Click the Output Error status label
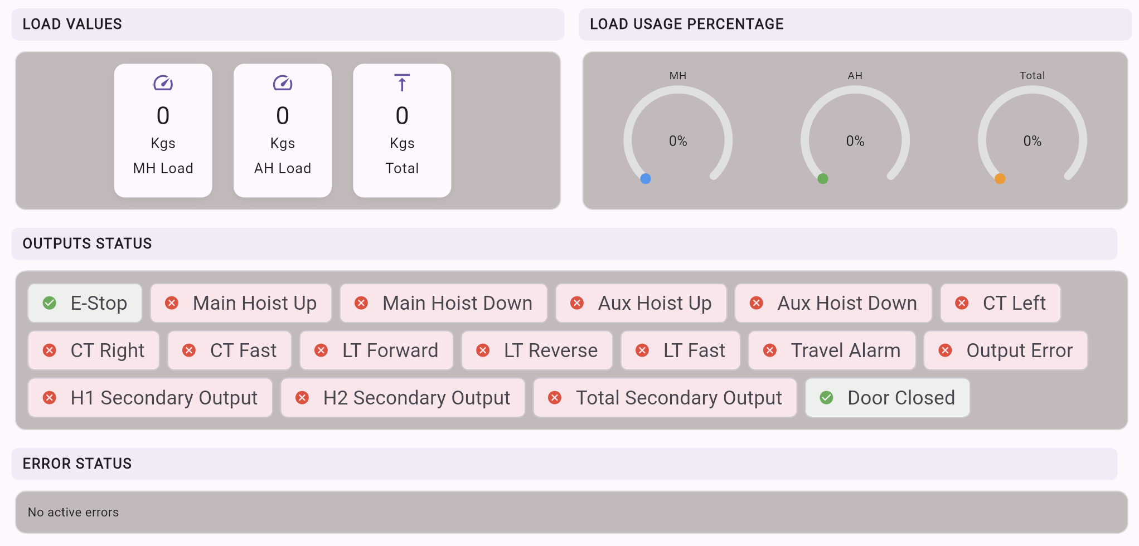 tap(1020, 350)
